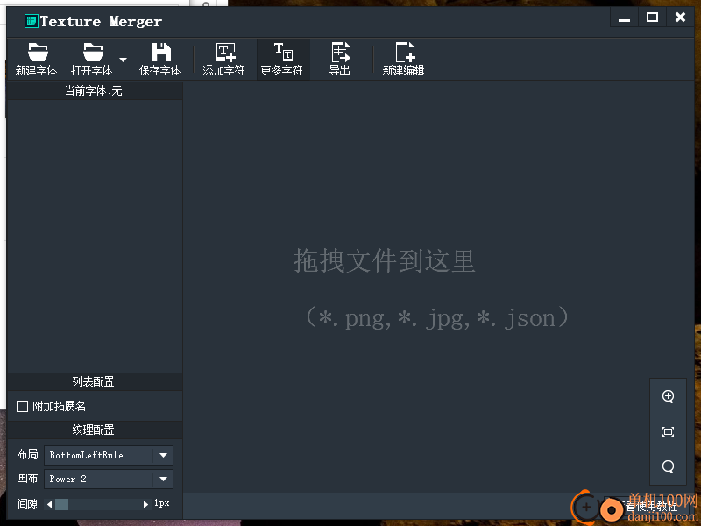
Task: Minimize the Texture Merger window
Action: [624, 18]
